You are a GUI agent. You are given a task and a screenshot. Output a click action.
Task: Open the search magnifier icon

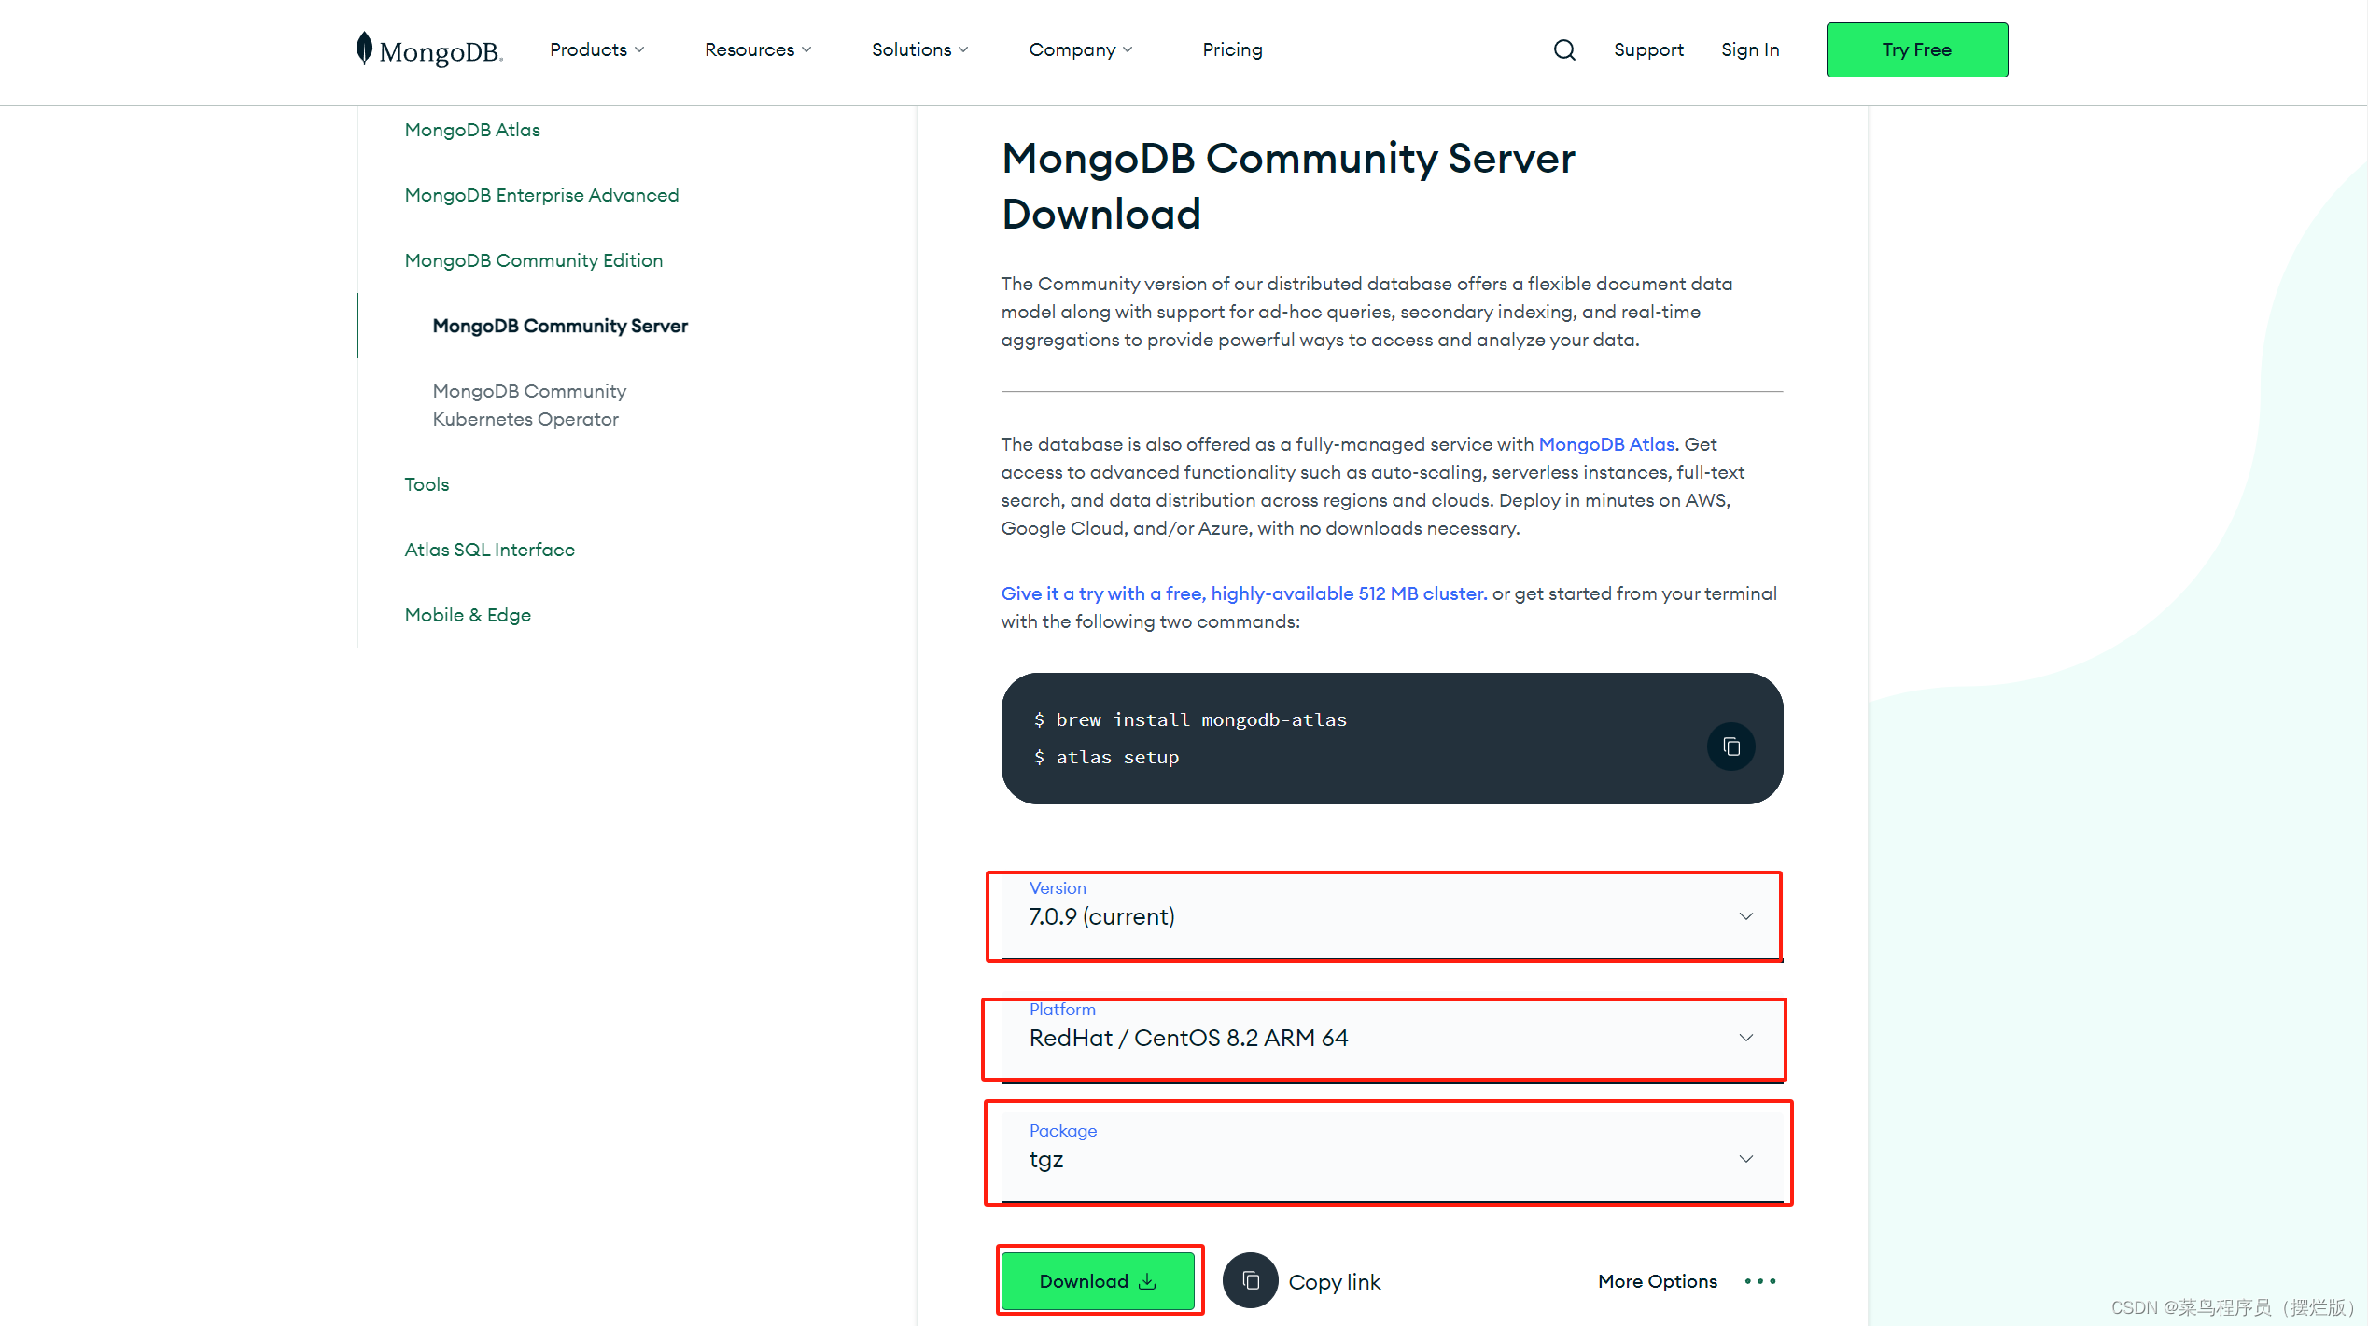pyautogui.click(x=1564, y=49)
